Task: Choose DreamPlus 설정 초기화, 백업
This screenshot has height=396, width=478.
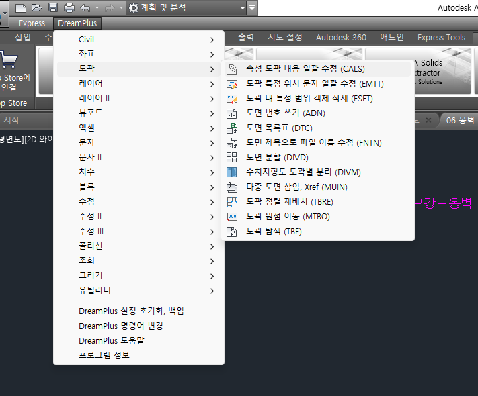Action: [x=138, y=311]
